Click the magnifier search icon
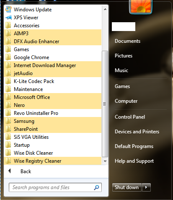 96,187
